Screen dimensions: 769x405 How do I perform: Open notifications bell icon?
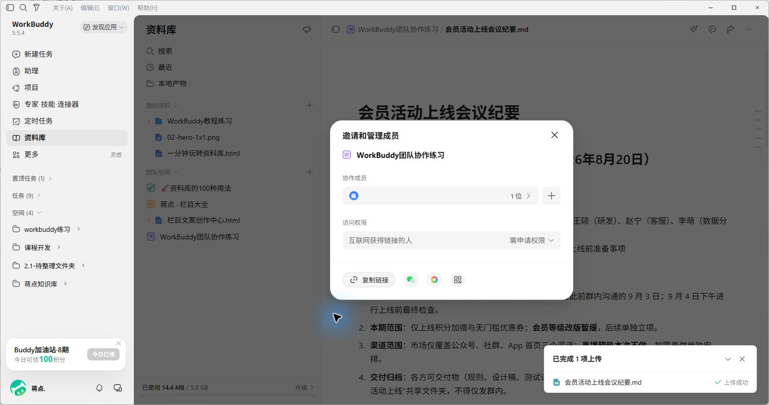[x=99, y=388]
